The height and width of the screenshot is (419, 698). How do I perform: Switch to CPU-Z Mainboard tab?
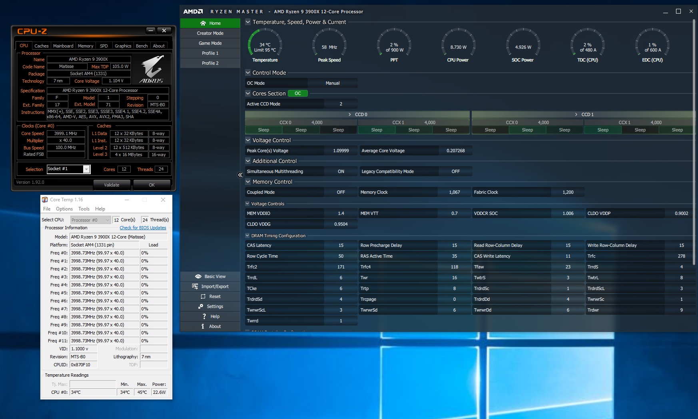pyautogui.click(x=63, y=46)
